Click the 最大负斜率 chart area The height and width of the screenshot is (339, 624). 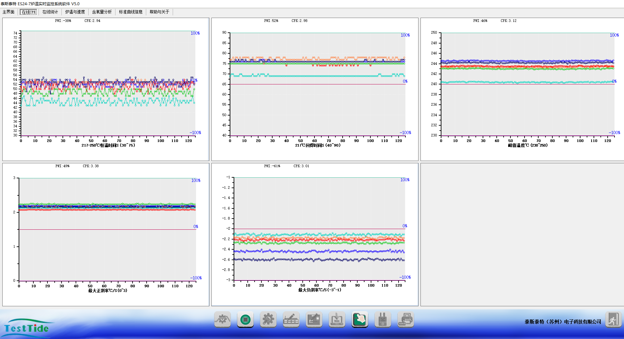pyautogui.click(x=319, y=229)
